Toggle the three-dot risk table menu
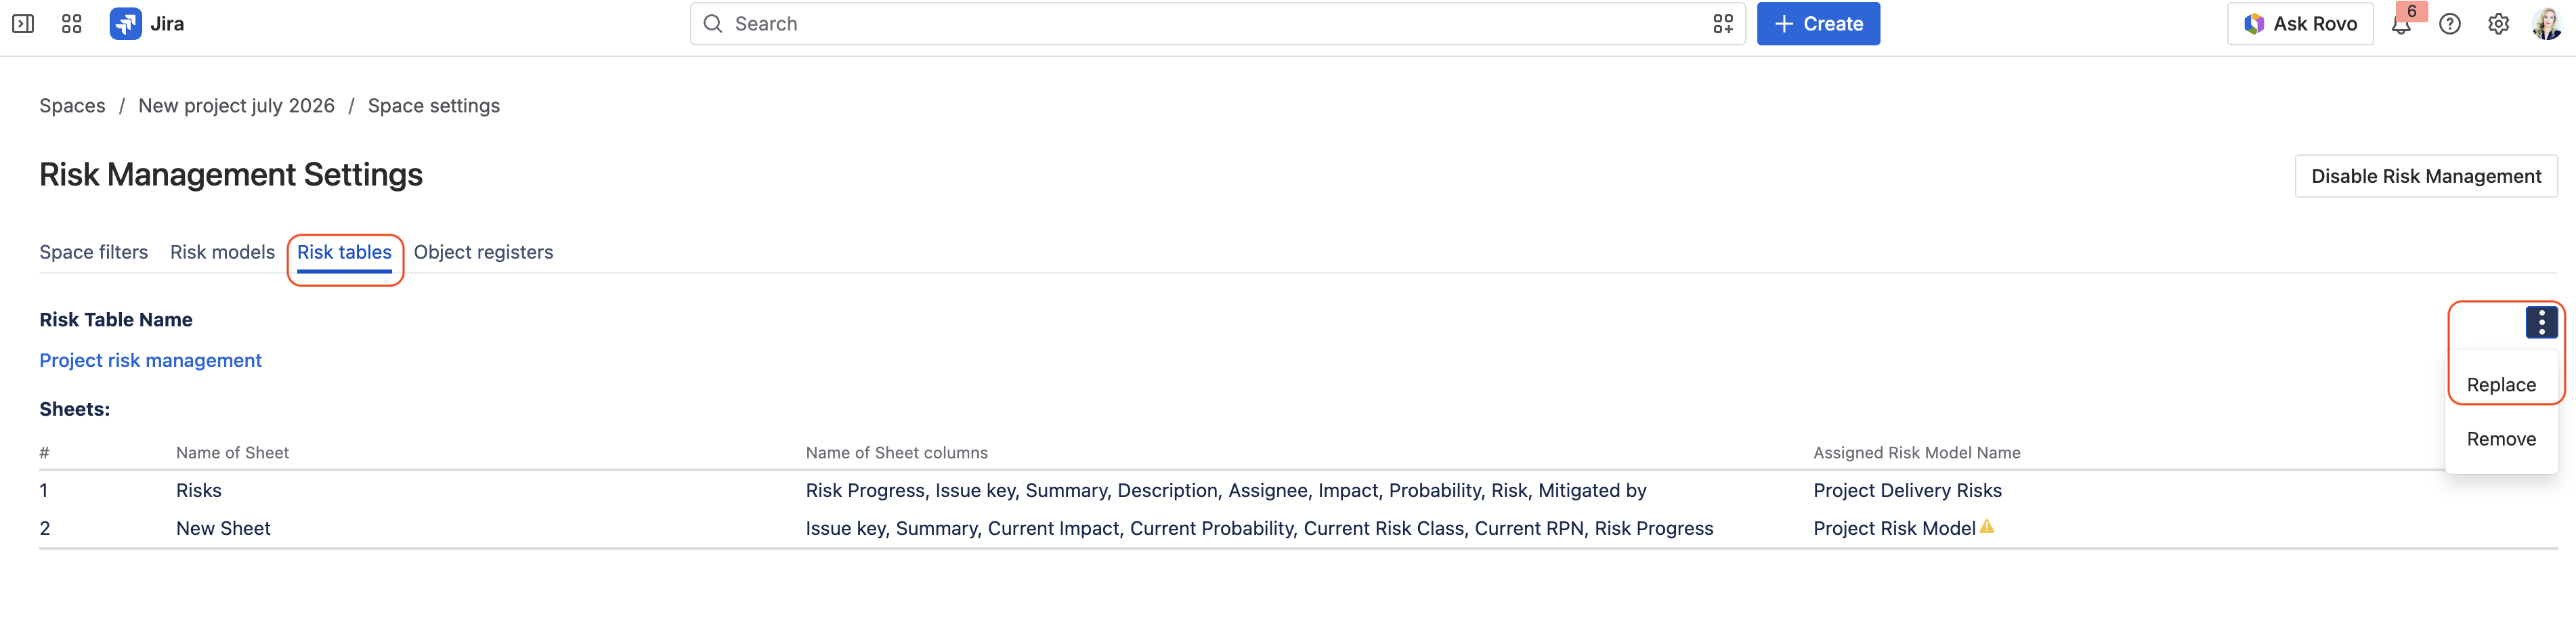Screen dimensions: 2576x627 (2541, 322)
